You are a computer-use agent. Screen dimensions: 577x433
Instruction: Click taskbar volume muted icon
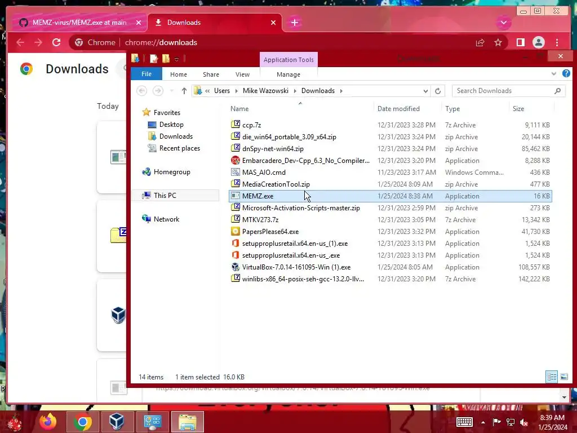tap(523, 422)
